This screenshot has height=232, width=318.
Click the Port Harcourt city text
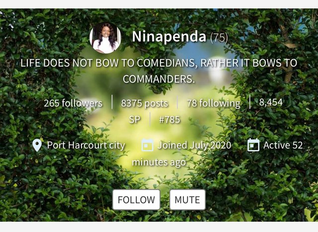(x=86, y=145)
